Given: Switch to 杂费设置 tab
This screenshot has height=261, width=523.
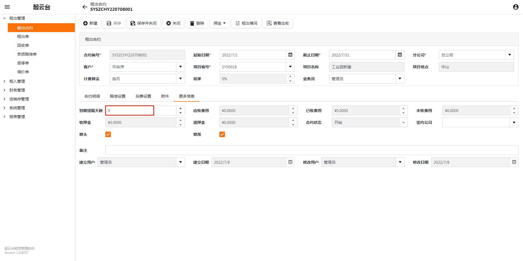Looking at the screenshot, I should [143, 96].
